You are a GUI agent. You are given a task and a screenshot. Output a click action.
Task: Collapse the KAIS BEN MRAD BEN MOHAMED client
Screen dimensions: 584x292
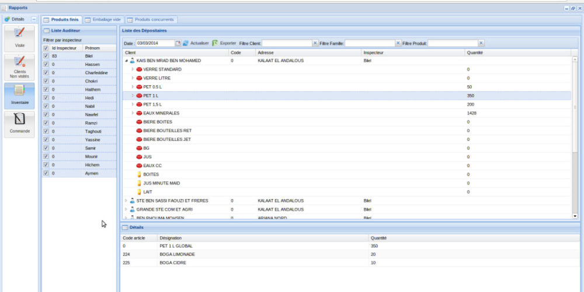click(127, 61)
